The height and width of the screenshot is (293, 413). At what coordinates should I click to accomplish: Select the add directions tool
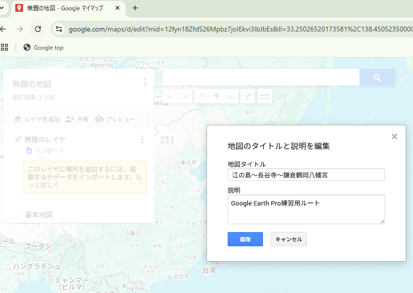248,97
